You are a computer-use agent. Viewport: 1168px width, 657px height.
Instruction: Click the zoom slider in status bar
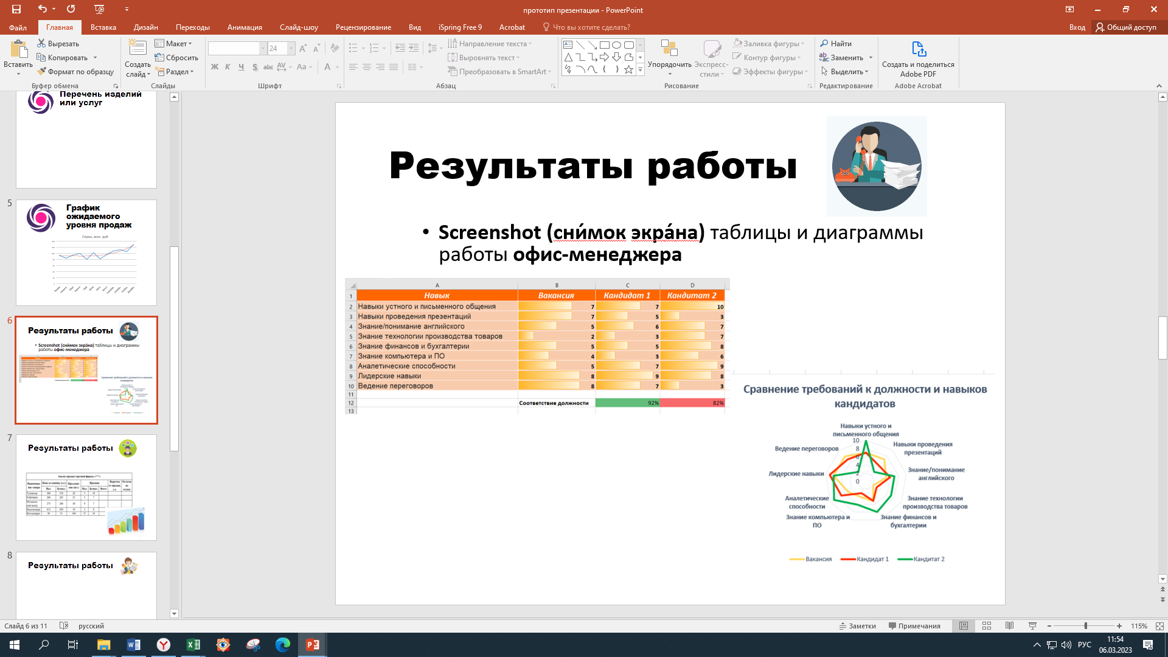pyautogui.click(x=1085, y=626)
